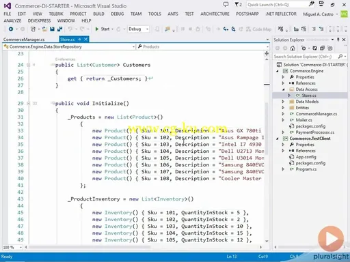Open the Solution Explorer window options dropdown arrow

tap(333, 40)
